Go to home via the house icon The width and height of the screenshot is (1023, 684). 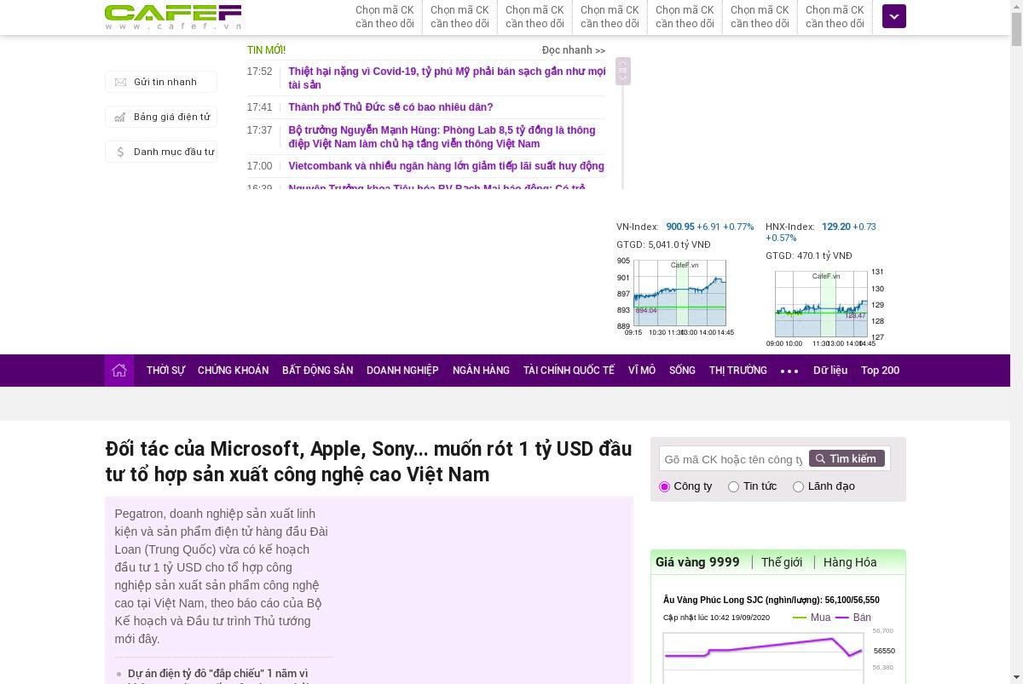pyautogui.click(x=119, y=371)
